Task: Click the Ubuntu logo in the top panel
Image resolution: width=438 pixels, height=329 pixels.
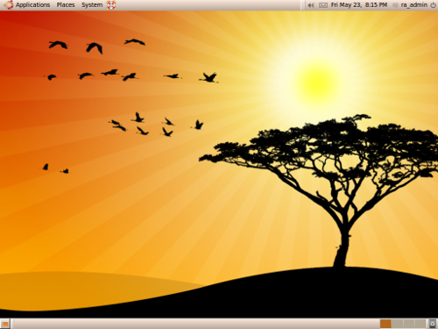Action: click(x=9, y=5)
